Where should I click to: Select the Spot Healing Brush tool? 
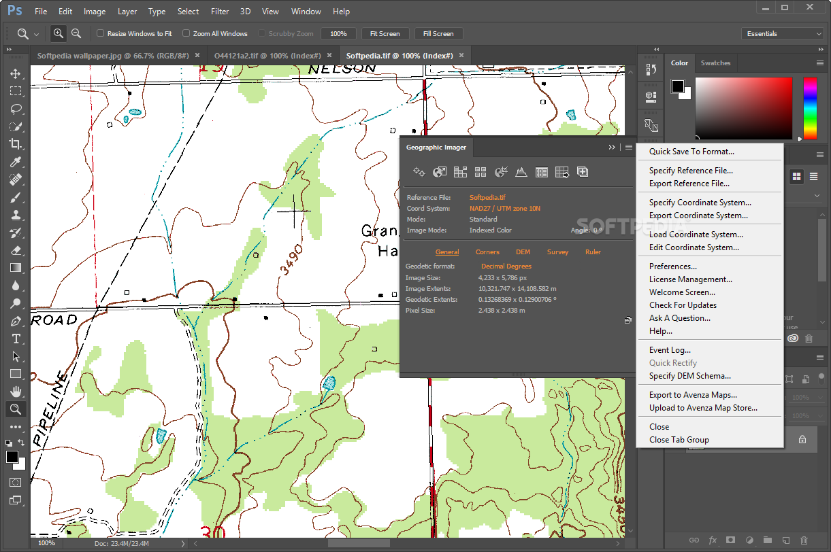click(15, 179)
